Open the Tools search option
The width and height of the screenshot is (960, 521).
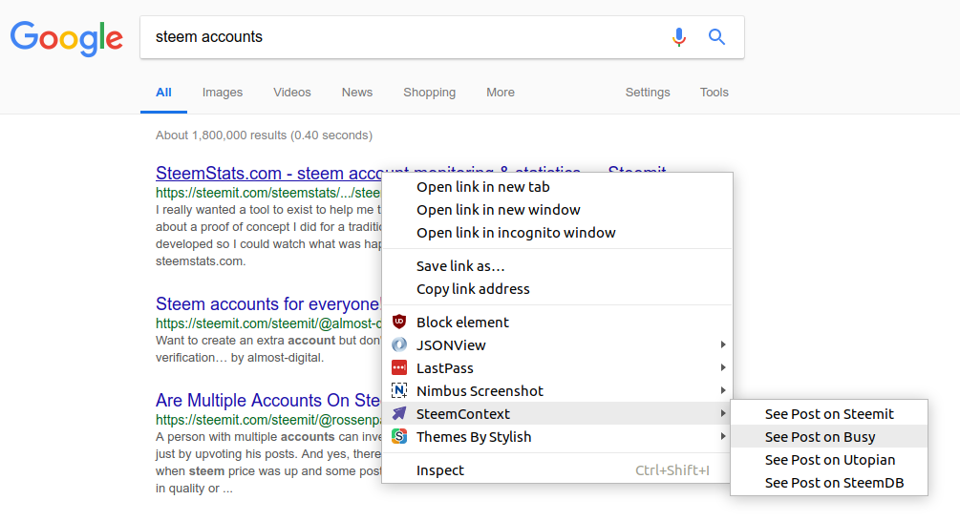click(714, 93)
